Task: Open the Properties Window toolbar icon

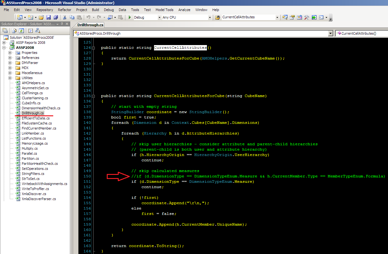Action: click(292, 17)
